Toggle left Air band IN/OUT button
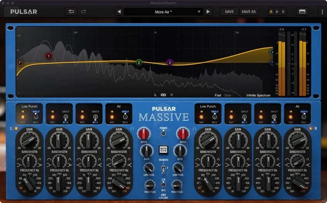Viewport: 327px width, 203px height. click(x=112, y=117)
